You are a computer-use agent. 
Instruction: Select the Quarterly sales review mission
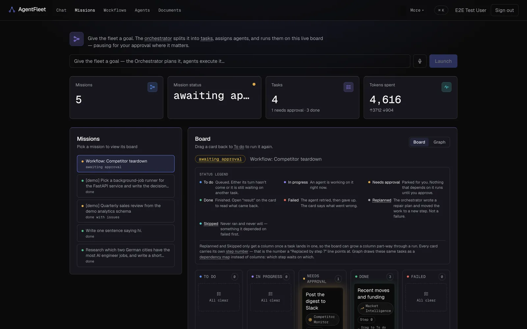point(126,211)
